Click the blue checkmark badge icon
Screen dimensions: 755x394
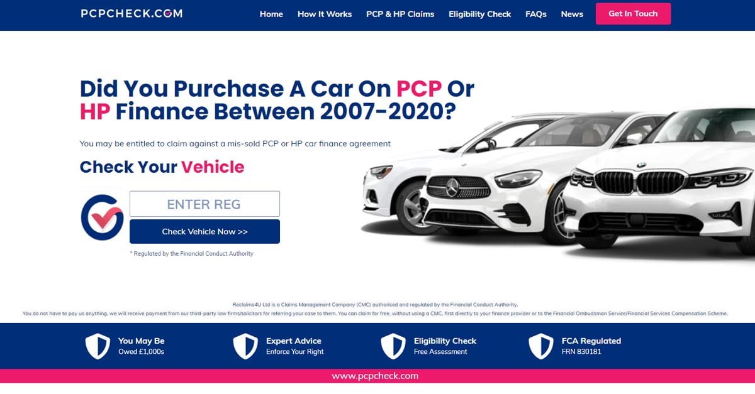(x=102, y=217)
